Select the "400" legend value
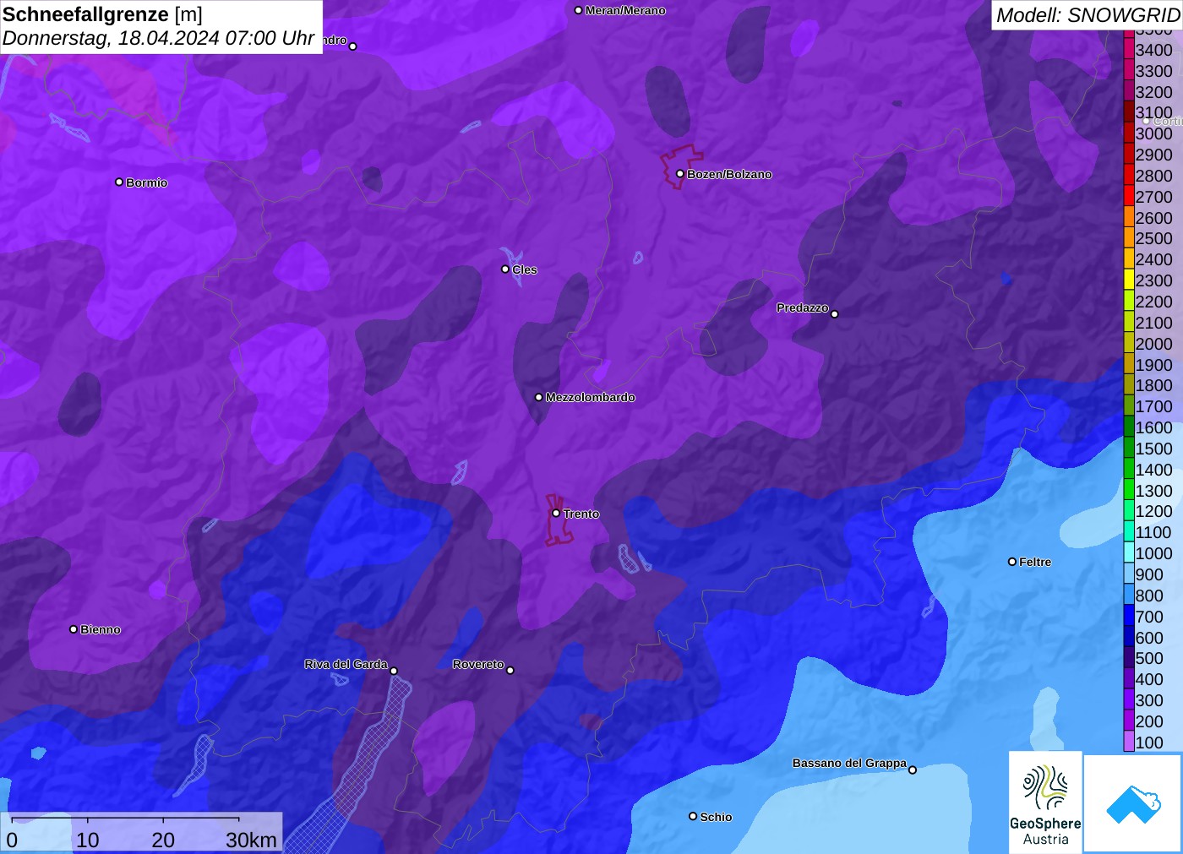This screenshot has width=1183, height=854. pyautogui.click(x=1149, y=679)
